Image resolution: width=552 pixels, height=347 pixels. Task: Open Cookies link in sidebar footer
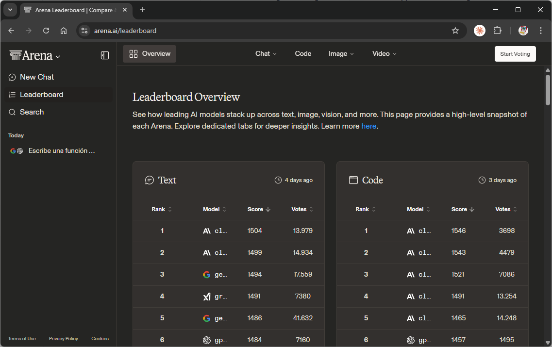click(x=100, y=339)
